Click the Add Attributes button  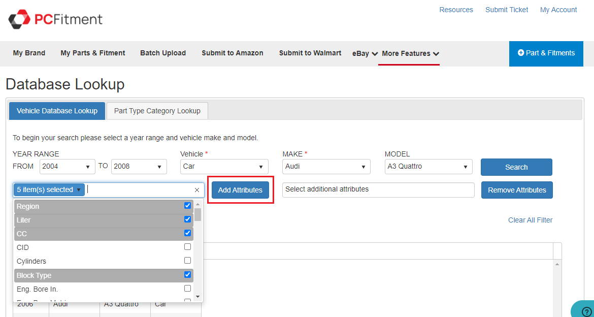point(240,190)
